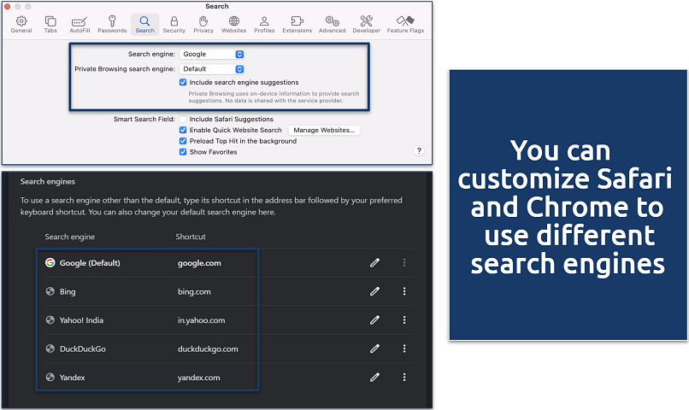Viewport: 689px width, 410px height.
Task: Open the Passwords preferences pane
Action: (x=112, y=25)
